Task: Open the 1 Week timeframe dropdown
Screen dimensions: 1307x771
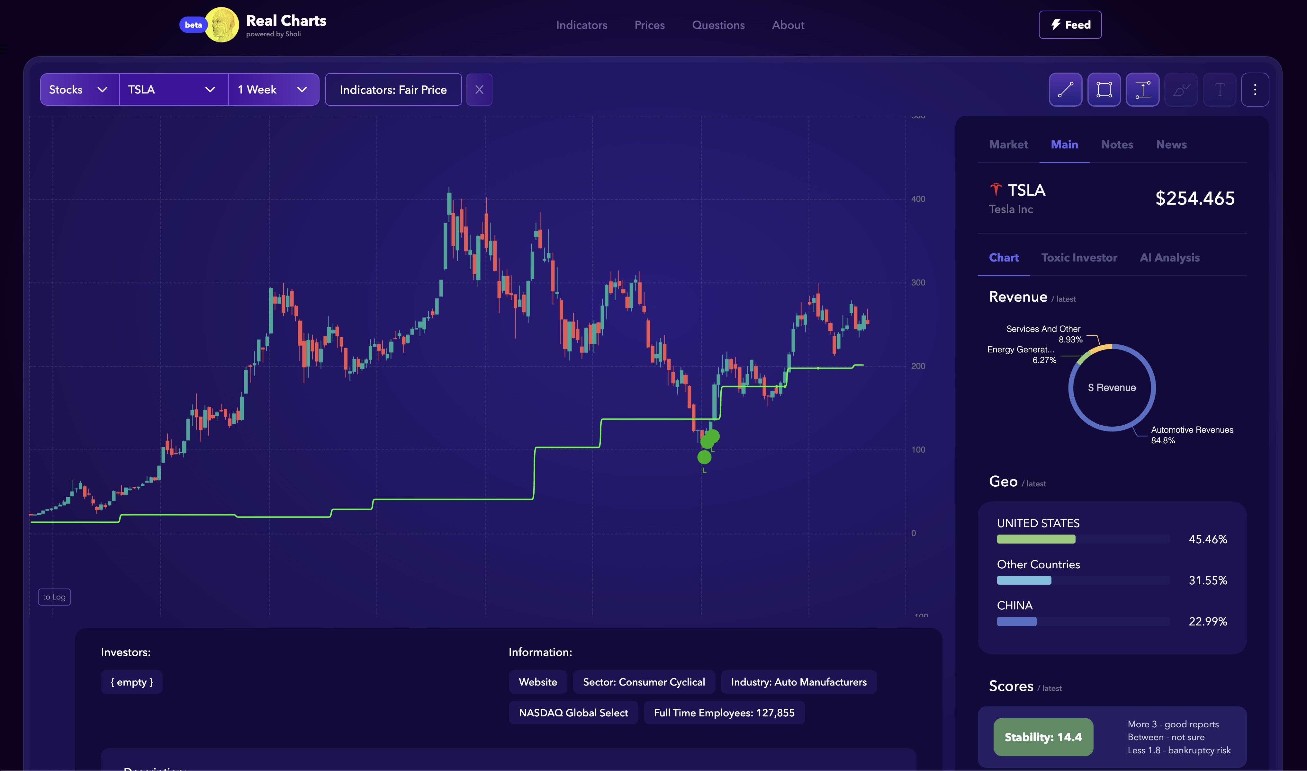Action: click(x=274, y=90)
